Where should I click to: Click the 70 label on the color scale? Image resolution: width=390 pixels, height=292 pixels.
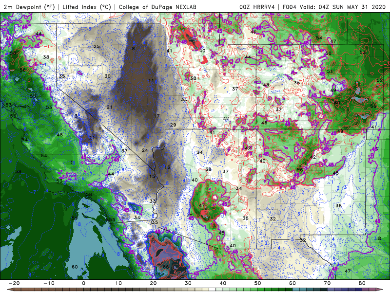point(327,283)
